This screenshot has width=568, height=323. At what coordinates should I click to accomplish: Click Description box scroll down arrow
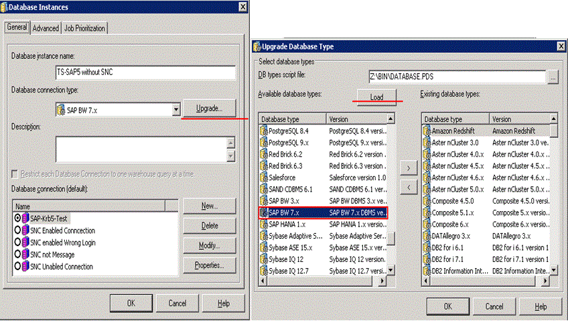coord(230,156)
